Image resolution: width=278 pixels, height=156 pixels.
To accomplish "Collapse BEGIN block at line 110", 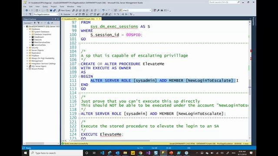I will pyautogui.click(x=79, y=76).
